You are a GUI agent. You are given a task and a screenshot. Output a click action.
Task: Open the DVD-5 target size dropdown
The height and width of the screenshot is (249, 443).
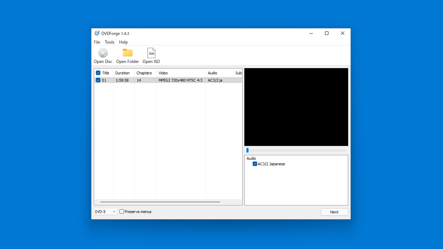tap(106, 212)
